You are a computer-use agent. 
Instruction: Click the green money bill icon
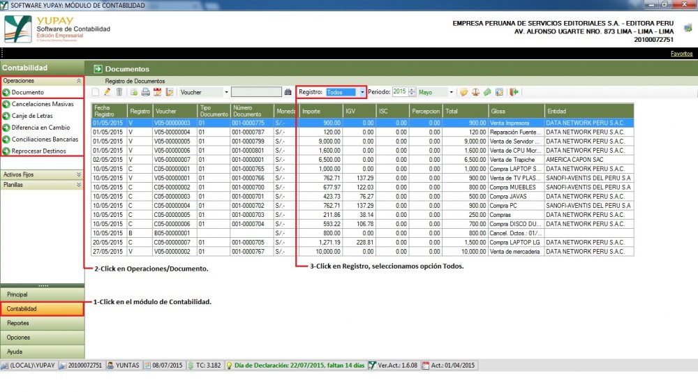click(x=487, y=92)
